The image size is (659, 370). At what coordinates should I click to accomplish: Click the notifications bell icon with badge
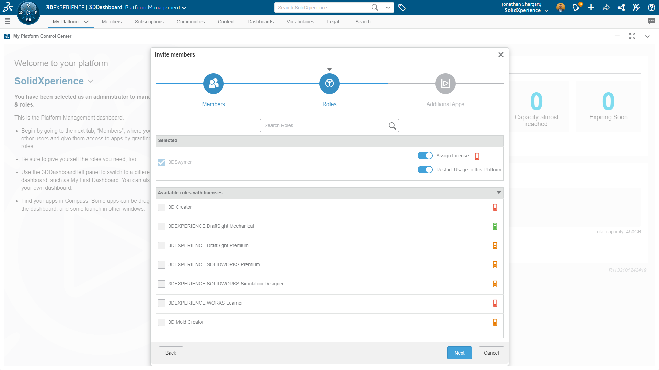coord(577,7)
